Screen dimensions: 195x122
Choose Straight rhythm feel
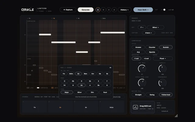(138, 95)
